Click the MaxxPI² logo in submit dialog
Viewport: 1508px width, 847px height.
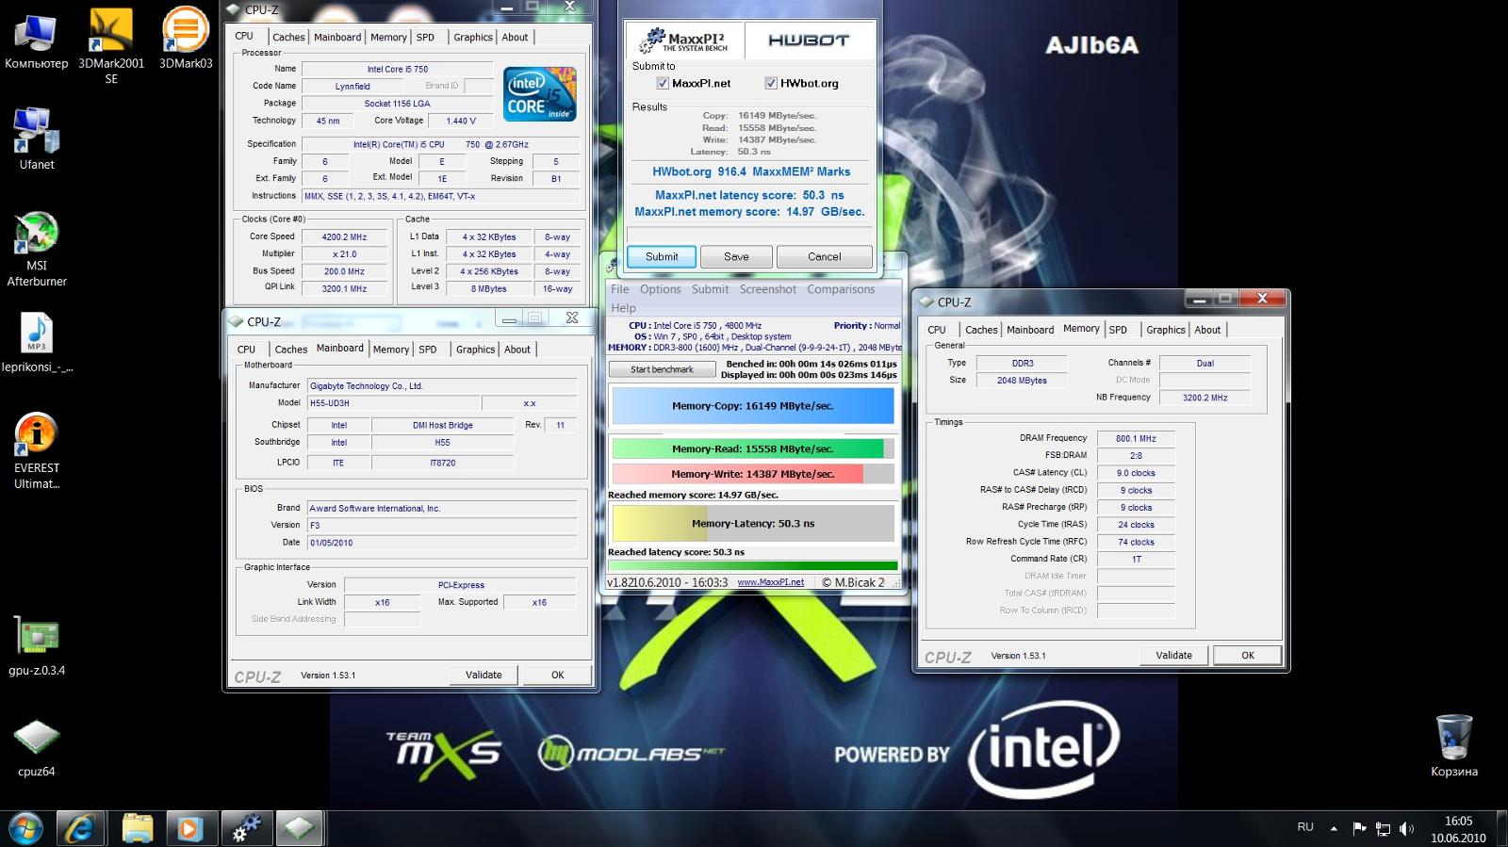tap(683, 41)
